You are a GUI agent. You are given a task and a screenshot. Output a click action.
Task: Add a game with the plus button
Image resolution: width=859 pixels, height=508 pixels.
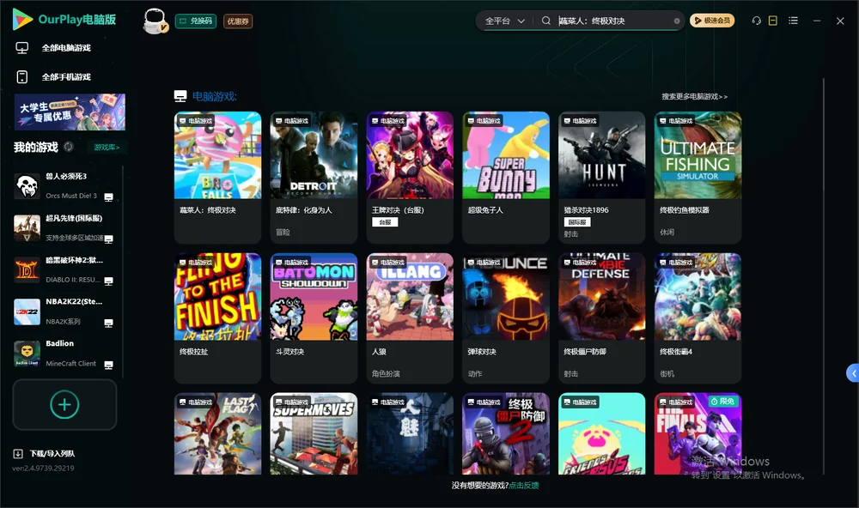click(64, 404)
